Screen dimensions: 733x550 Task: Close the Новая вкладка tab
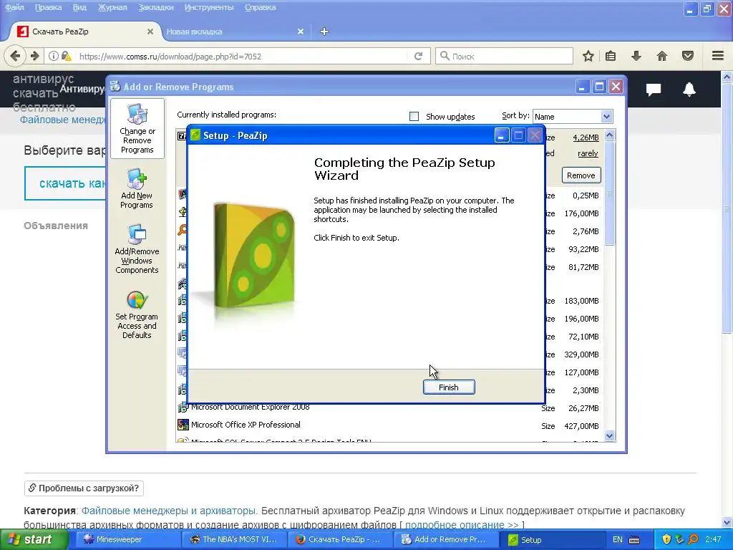301,32
